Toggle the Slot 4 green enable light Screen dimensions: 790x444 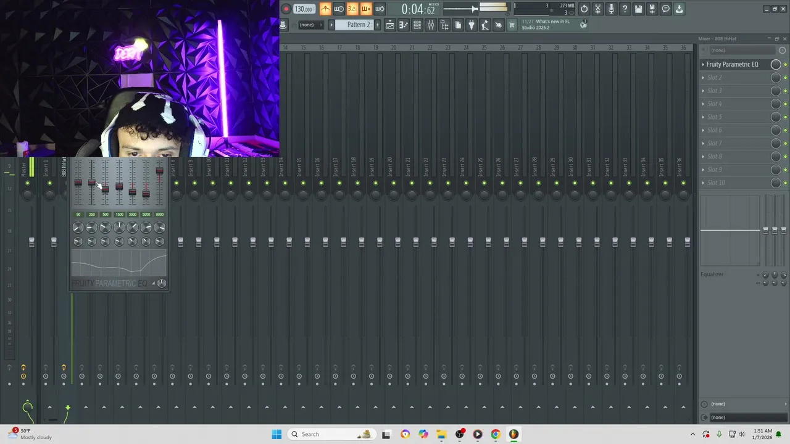point(785,104)
